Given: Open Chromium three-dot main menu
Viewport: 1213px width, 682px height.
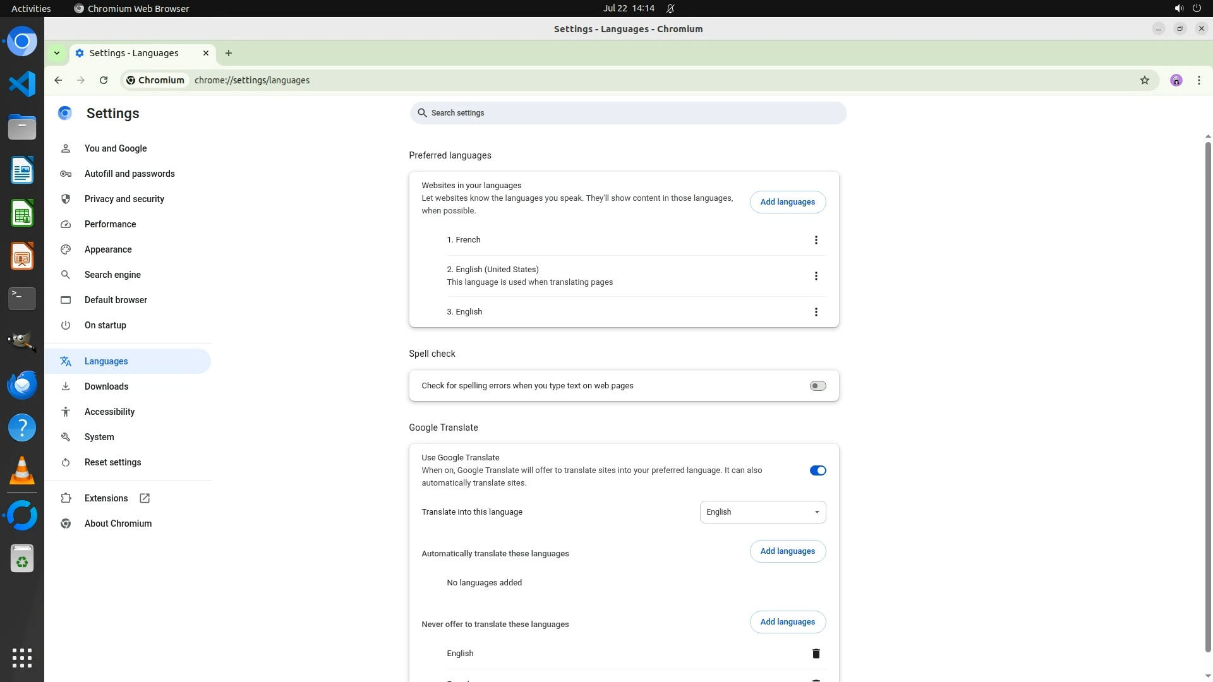Looking at the screenshot, I should coord(1198,80).
